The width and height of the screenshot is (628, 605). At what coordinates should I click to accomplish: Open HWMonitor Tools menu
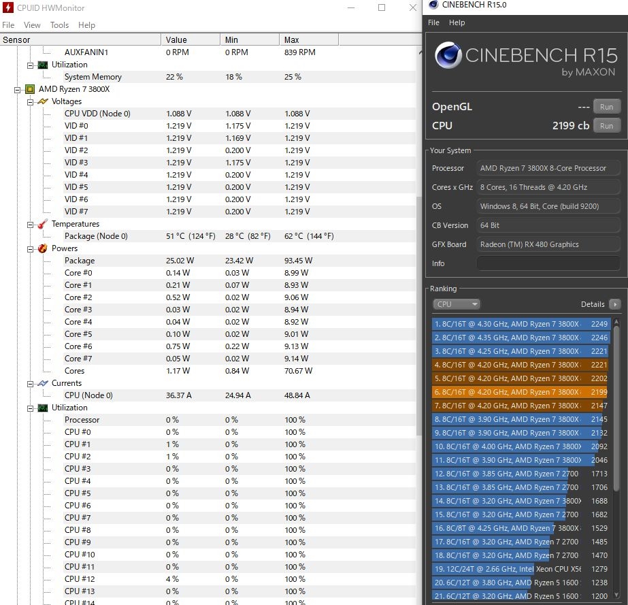point(59,25)
